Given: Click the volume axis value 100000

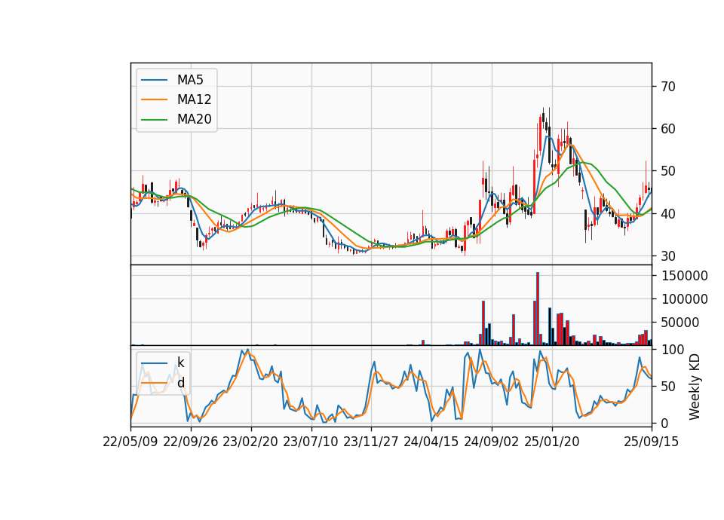Looking at the screenshot, I should tap(685, 299).
